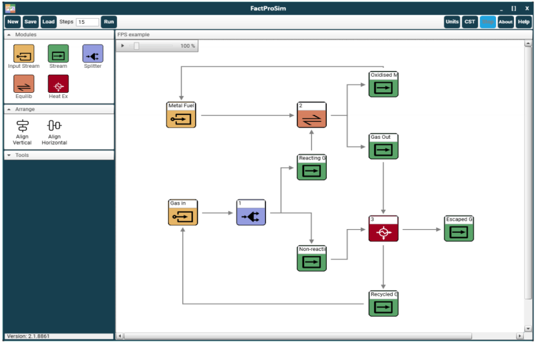Click the Align Vertical icon
Viewport: 536px width, 342px height.
[23, 126]
